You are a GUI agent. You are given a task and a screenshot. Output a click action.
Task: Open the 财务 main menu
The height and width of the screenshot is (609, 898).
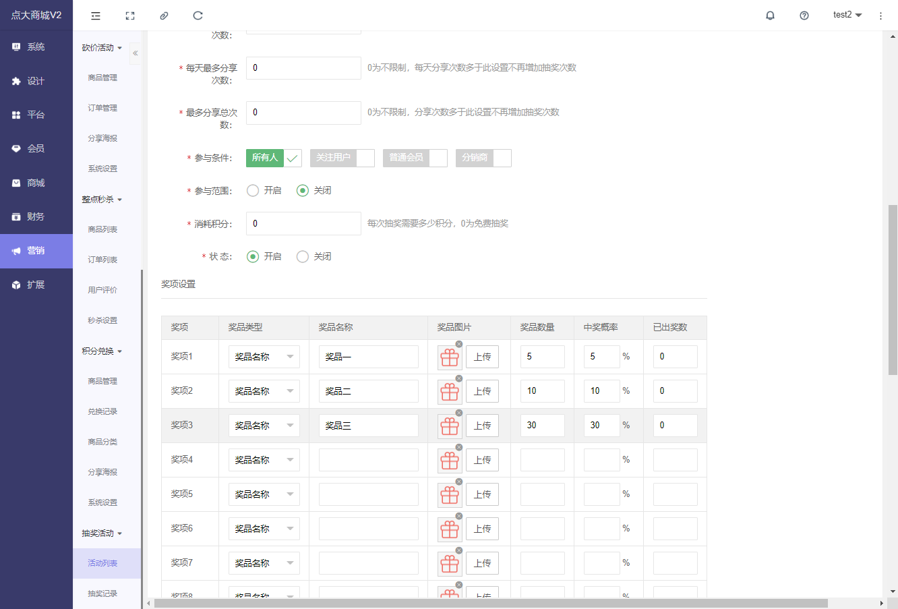[x=36, y=216]
